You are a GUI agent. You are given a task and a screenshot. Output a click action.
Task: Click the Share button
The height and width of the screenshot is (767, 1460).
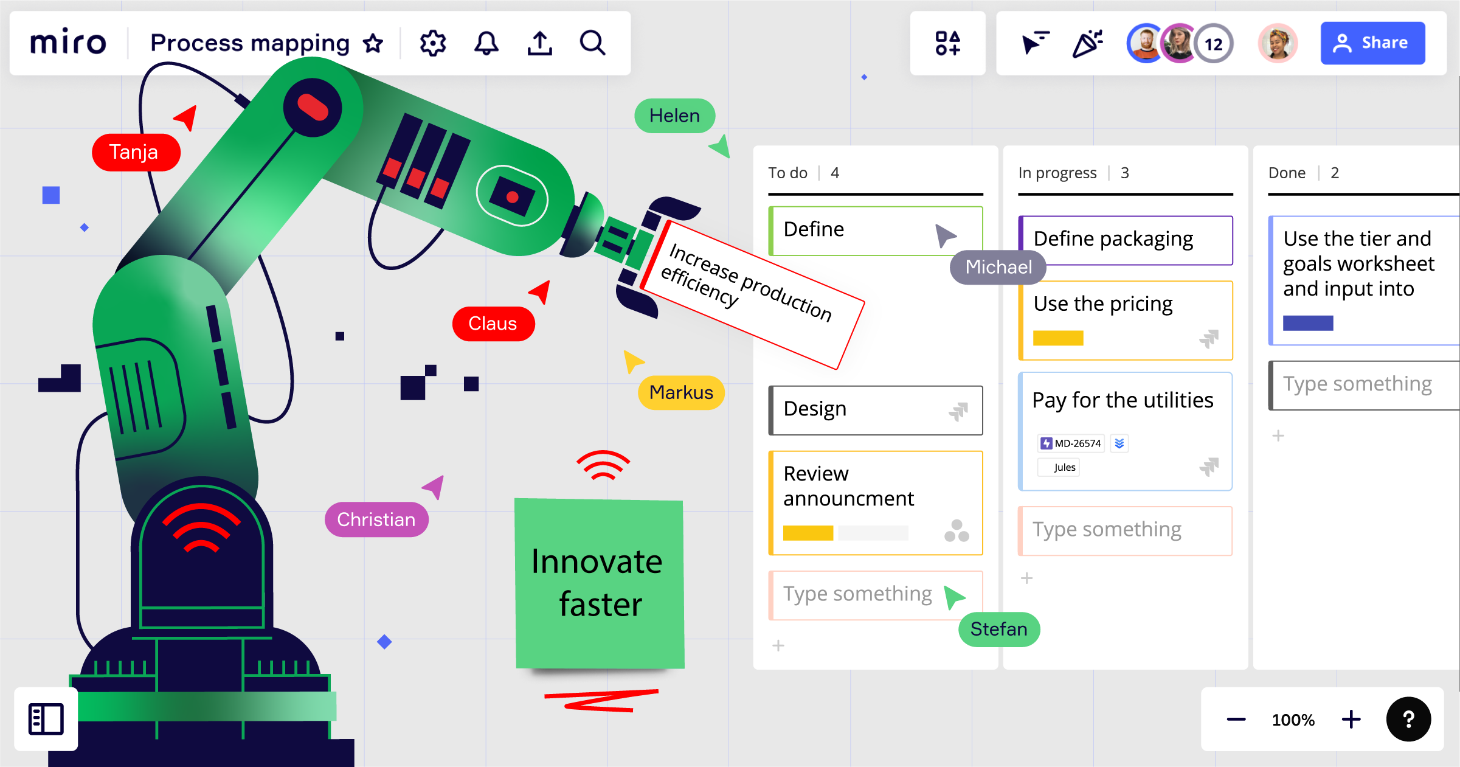click(x=1372, y=43)
